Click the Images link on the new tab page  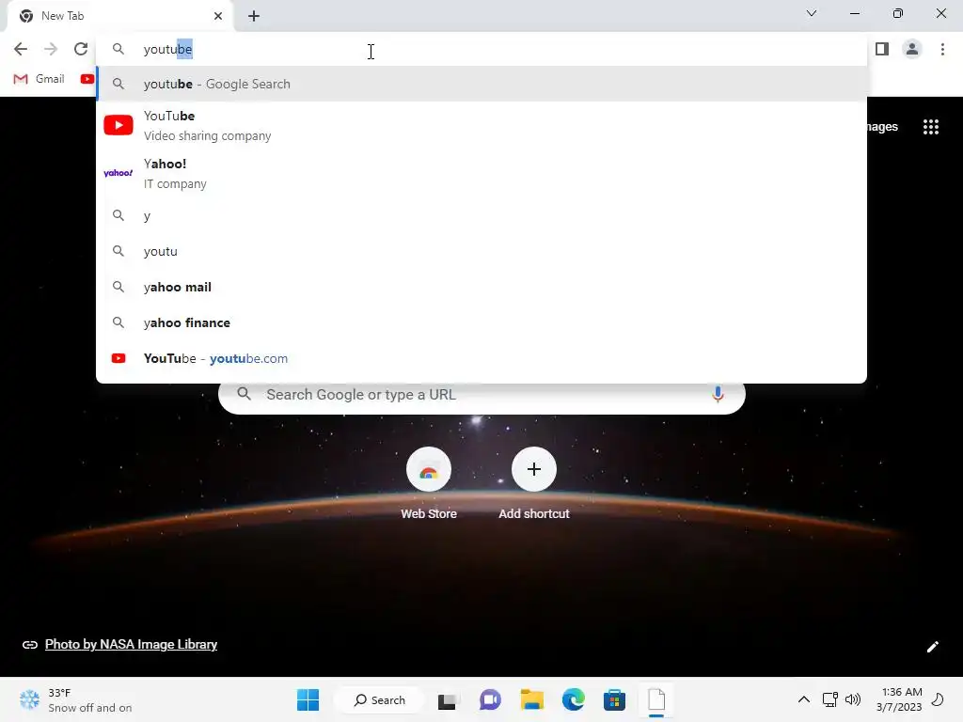pos(882,127)
